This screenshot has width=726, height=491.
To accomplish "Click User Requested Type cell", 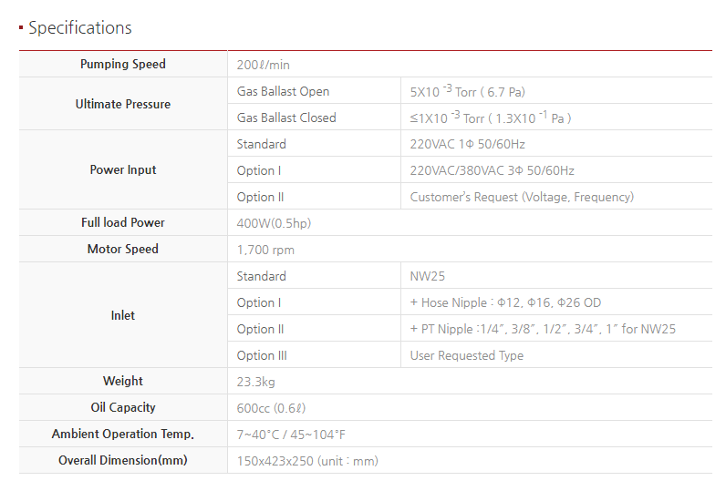I will point(467,355).
